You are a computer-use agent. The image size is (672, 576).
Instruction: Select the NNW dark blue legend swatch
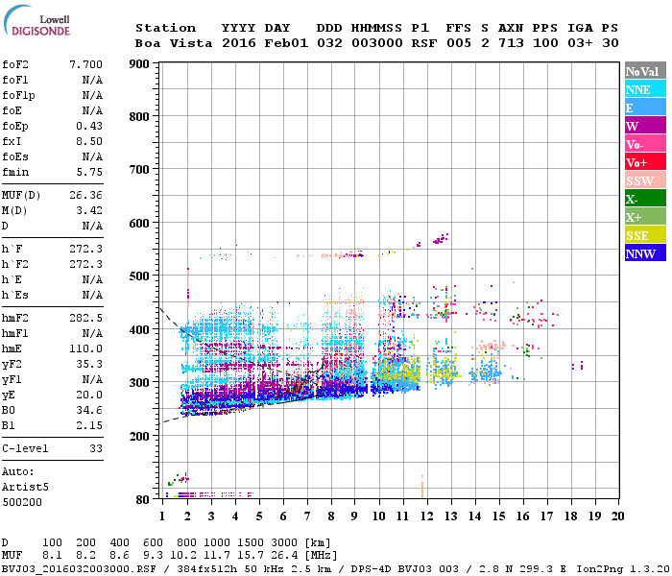[645, 253]
